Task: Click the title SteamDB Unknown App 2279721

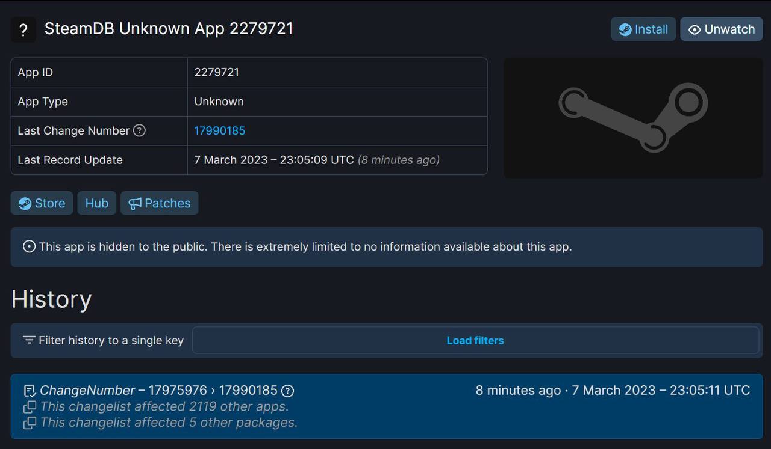Action: 169,29
